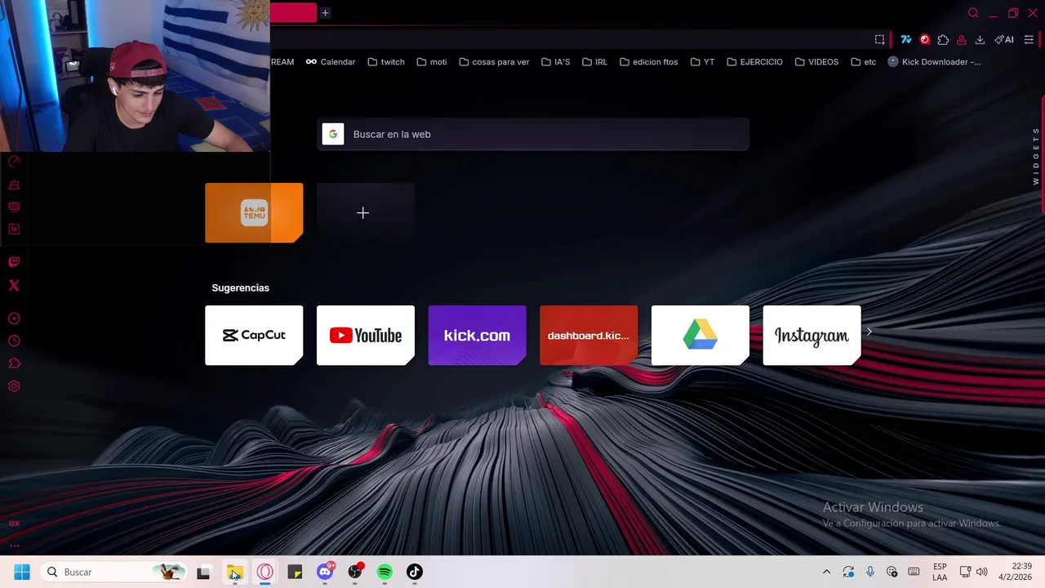
Task: Open OBS Studio from taskbar
Action: point(355,572)
